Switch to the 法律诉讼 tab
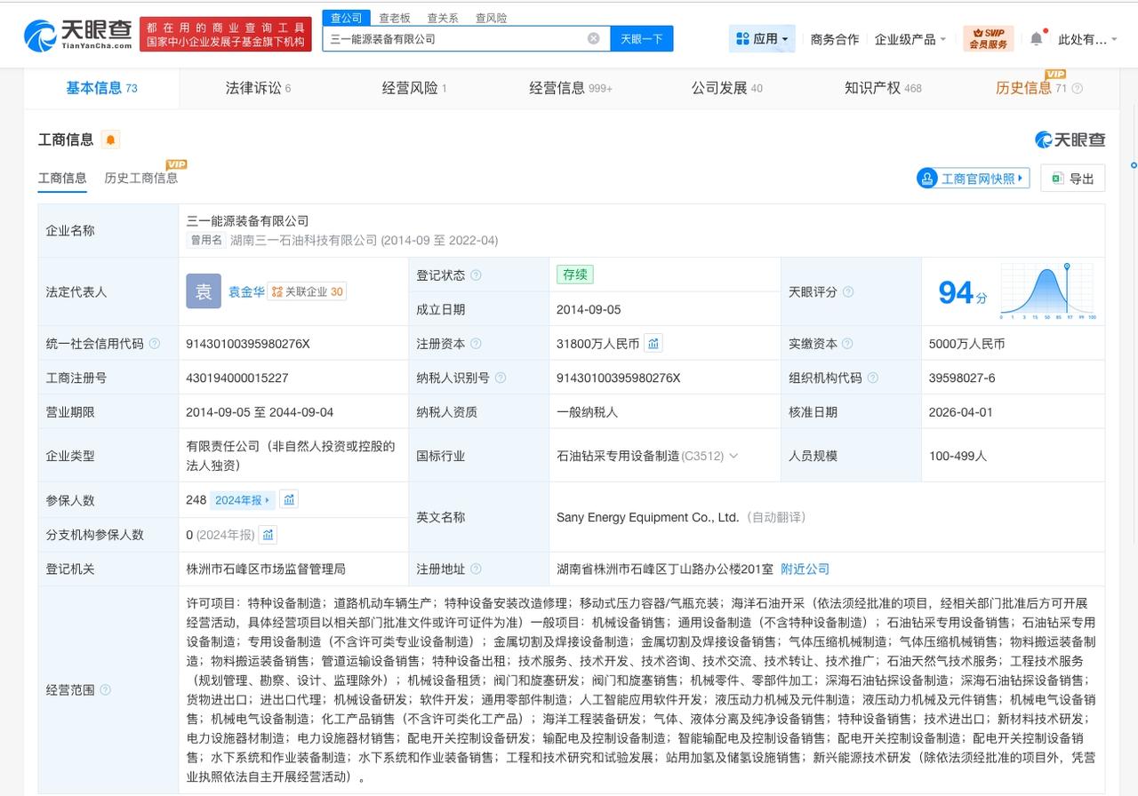This screenshot has height=796, width=1138. click(x=255, y=88)
